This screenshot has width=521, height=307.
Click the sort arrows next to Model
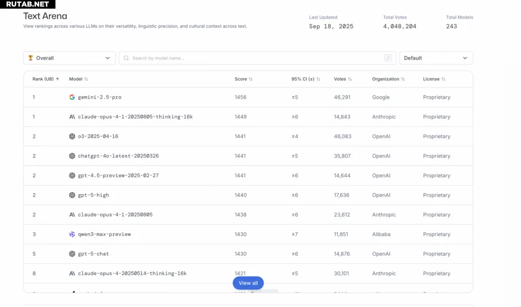[x=86, y=79]
